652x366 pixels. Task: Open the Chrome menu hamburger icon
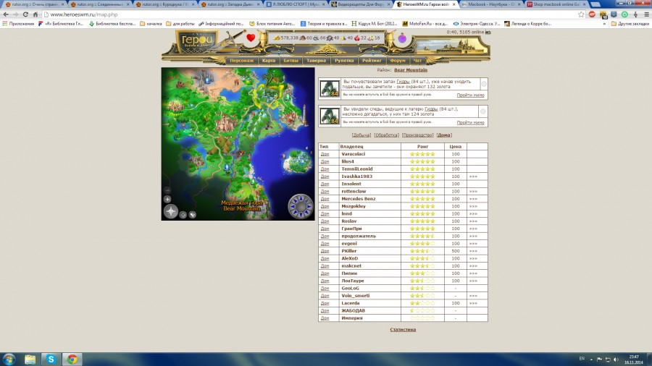647,14
